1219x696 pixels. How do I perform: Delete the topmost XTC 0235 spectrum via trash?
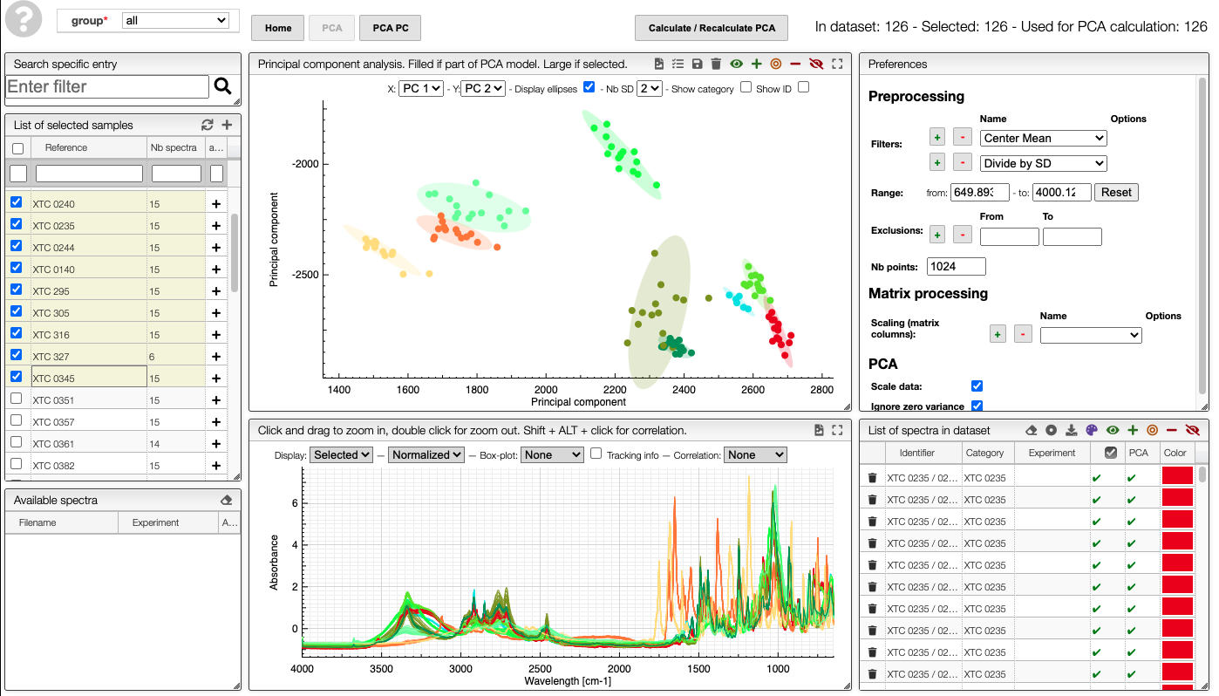(872, 478)
